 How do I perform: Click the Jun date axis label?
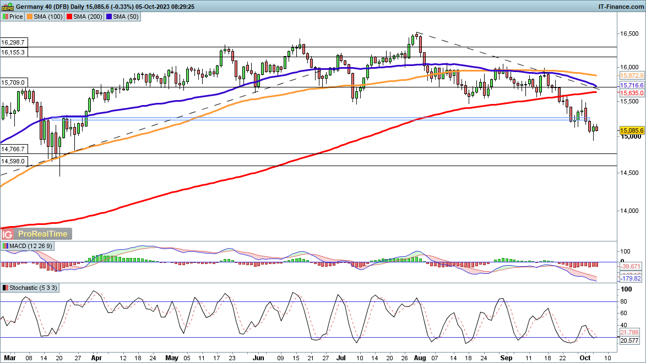click(258, 358)
